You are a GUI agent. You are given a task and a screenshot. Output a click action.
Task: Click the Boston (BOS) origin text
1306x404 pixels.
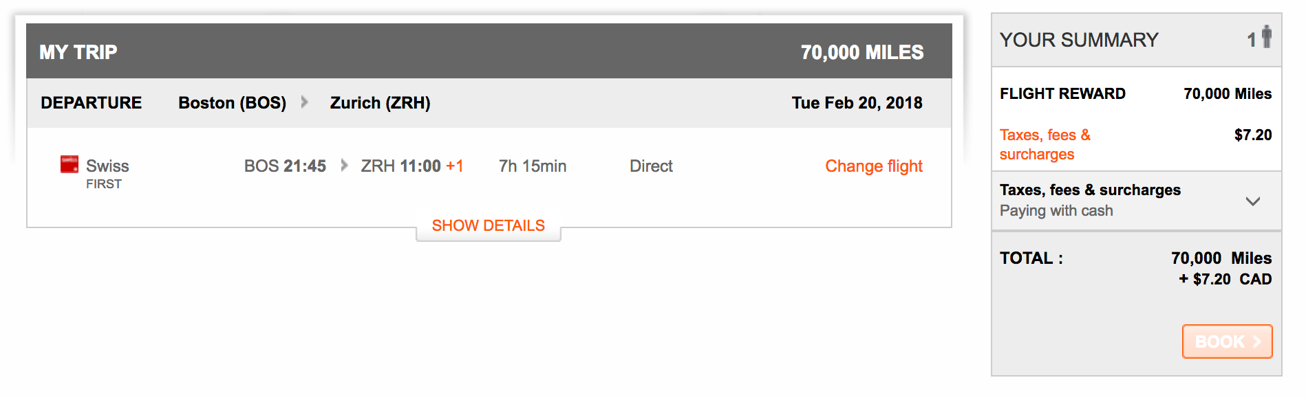point(232,103)
